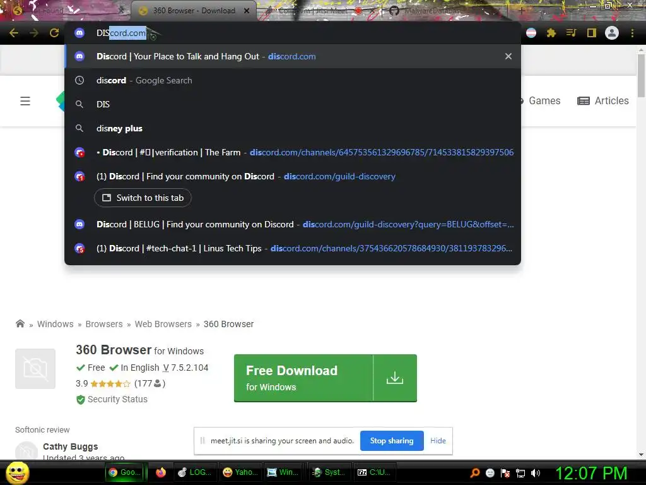
Task: Close the 360 Browser - Download tab
Action: coord(247,11)
